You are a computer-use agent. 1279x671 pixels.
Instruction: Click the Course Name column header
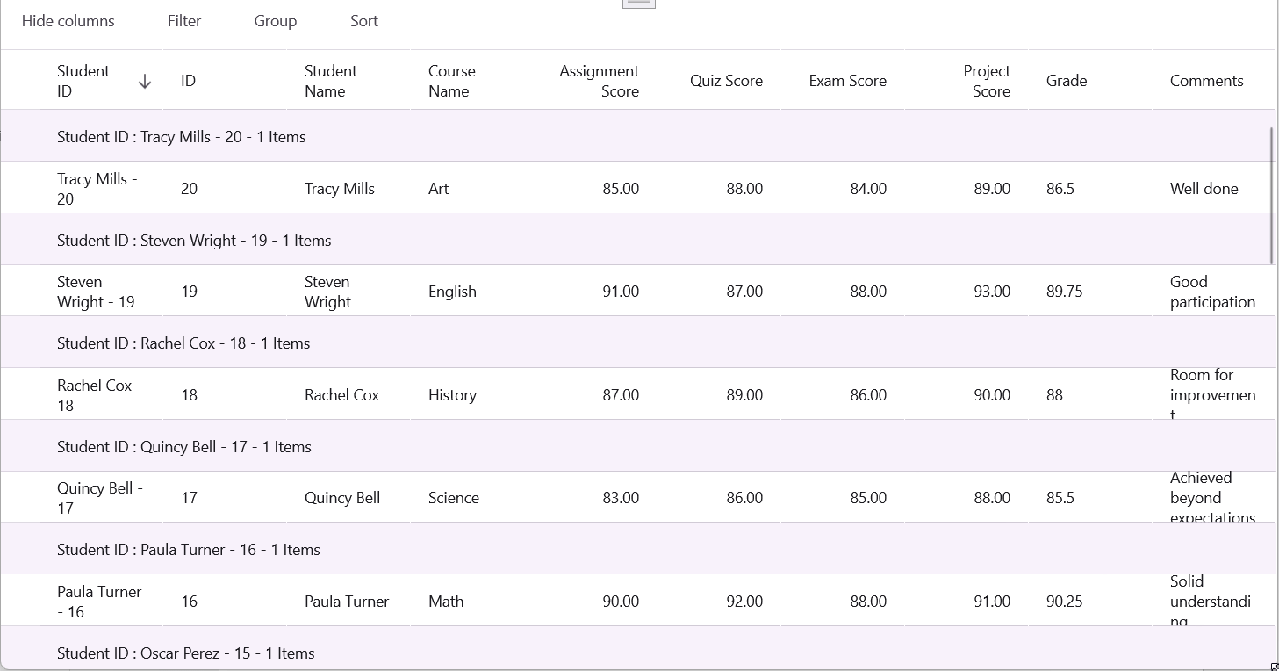[x=451, y=81]
